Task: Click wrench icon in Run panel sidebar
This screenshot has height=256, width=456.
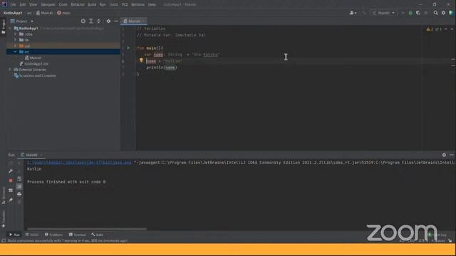Action: (11, 171)
